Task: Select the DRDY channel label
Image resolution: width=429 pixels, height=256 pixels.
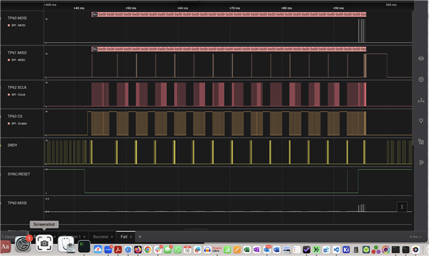Action: pos(12,145)
